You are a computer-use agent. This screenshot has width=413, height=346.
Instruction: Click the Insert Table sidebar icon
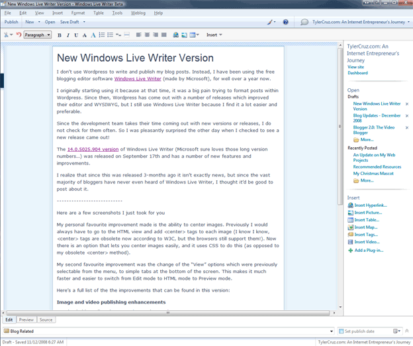coord(350,220)
